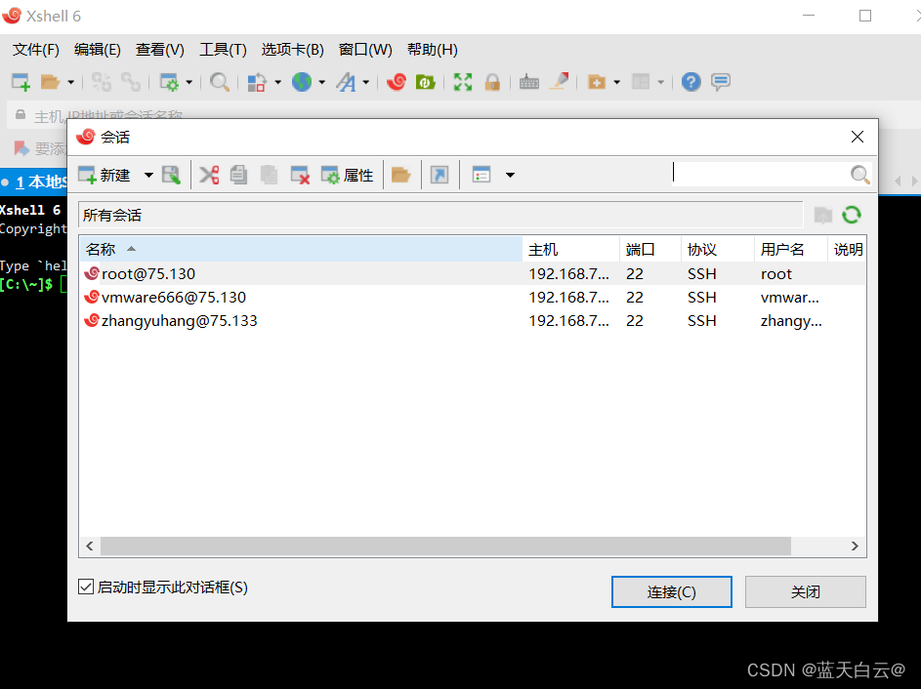Image resolution: width=921 pixels, height=689 pixels.
Task: Click the red Xshell swirl toolbar icon
Action: pyautogui.click(x=397, y=82)
